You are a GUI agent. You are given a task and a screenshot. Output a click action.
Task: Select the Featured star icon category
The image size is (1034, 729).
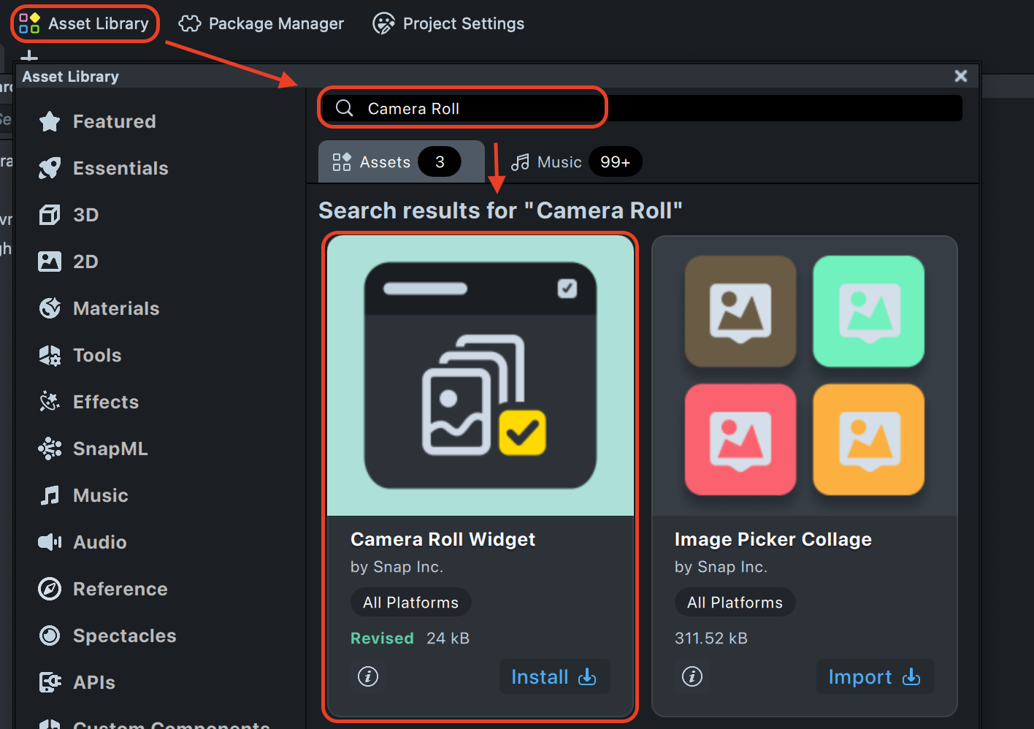(x=50, y=121)
